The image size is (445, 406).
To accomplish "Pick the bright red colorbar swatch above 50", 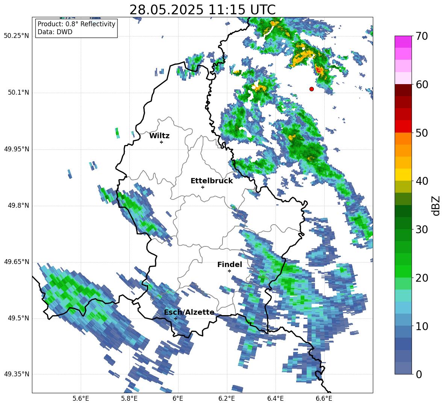I will click(403, 127).
